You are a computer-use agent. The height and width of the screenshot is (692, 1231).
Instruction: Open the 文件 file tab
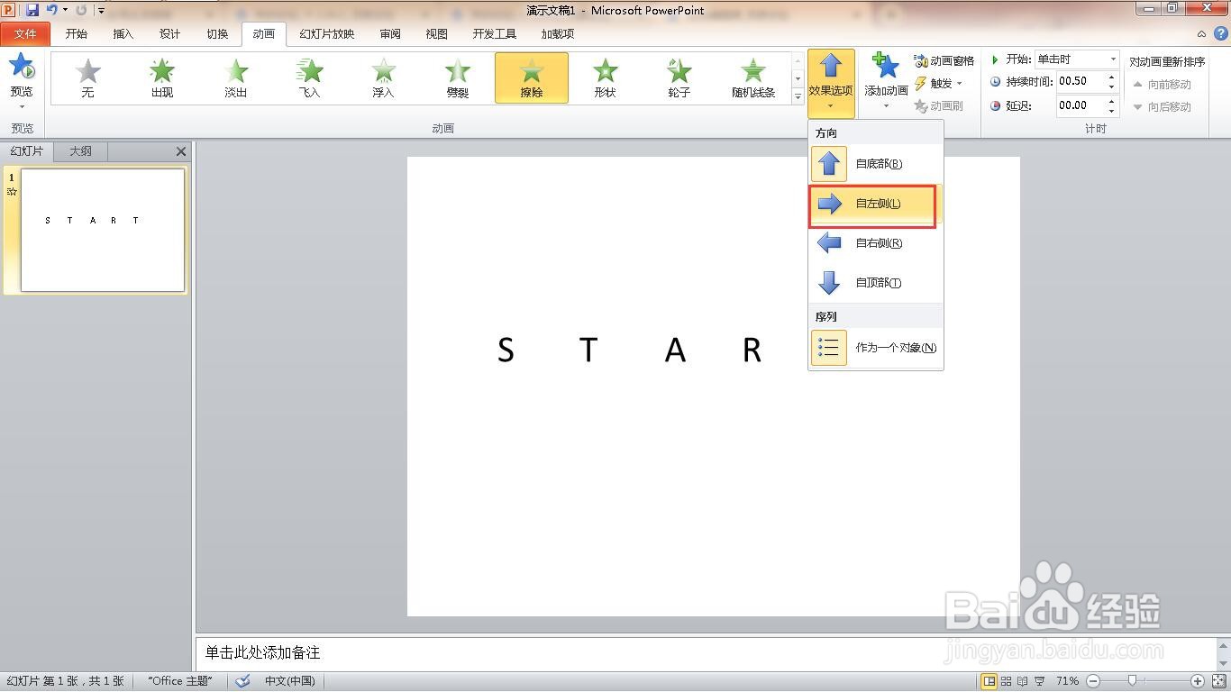[x=25, y=34]
